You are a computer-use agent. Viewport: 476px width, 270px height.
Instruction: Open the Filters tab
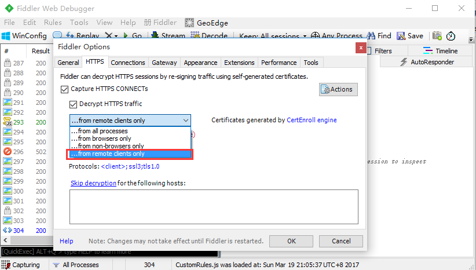coord(383,51)
